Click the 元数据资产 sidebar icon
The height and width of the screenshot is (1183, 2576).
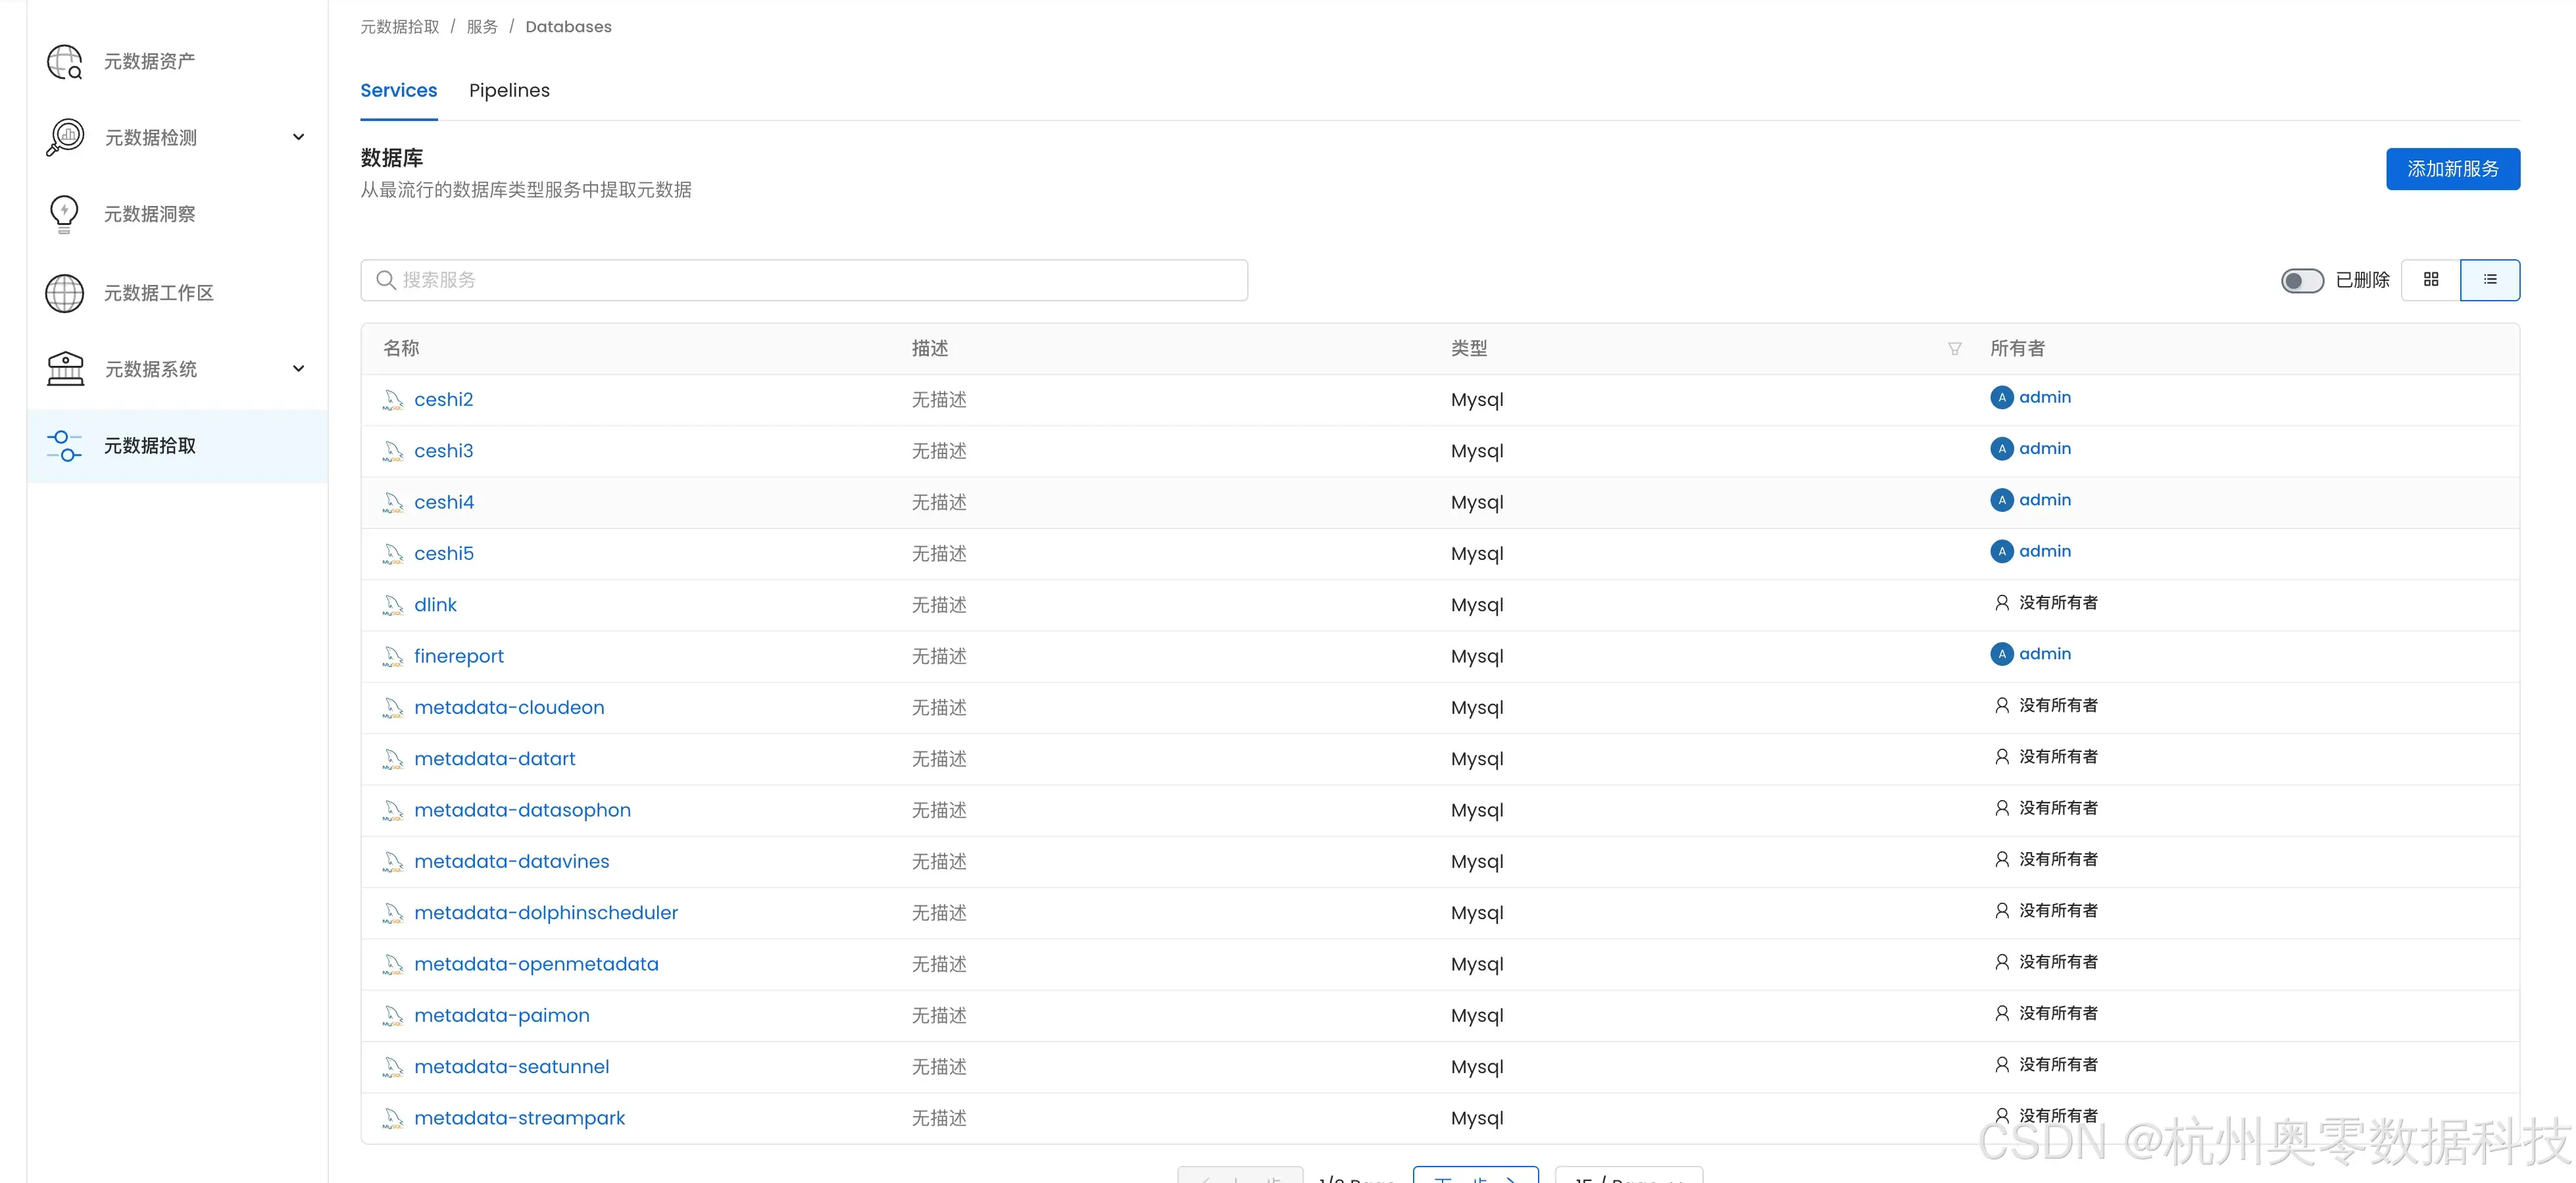(65, 62)
